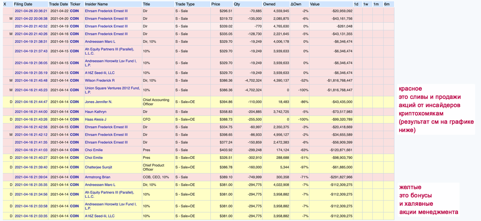Open Andreessen Marc L in 2021-04-19 row
Viewport: 481px width, 221px height.
click(x=100, y=41)
